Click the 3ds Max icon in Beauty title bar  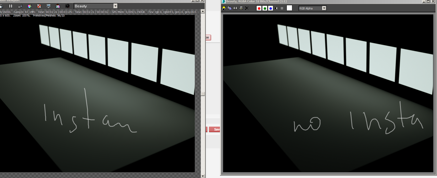(224, 1)
